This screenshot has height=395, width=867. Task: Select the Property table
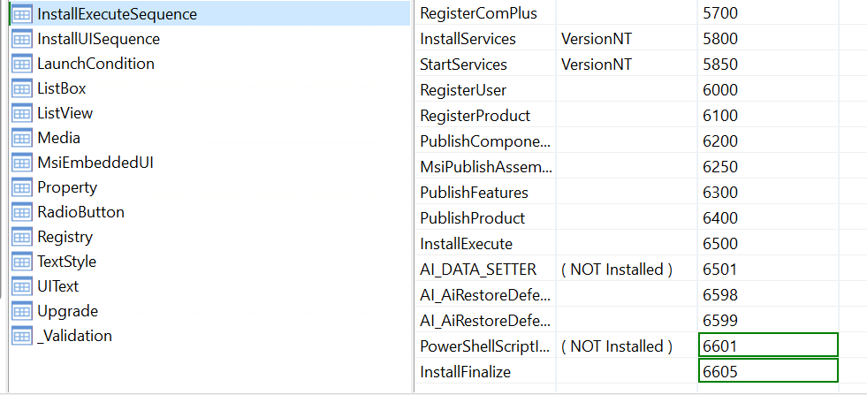67,187
